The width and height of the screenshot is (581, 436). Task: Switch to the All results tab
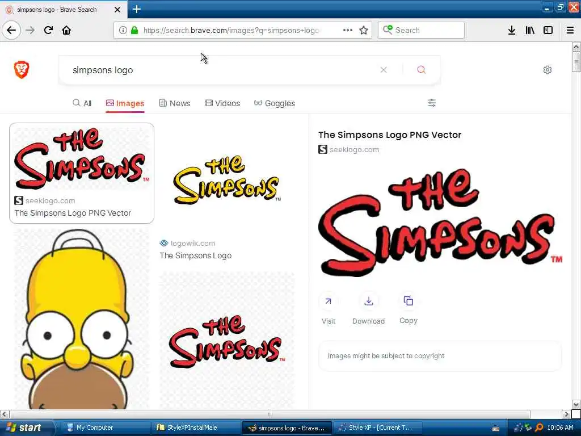(82, 103)
